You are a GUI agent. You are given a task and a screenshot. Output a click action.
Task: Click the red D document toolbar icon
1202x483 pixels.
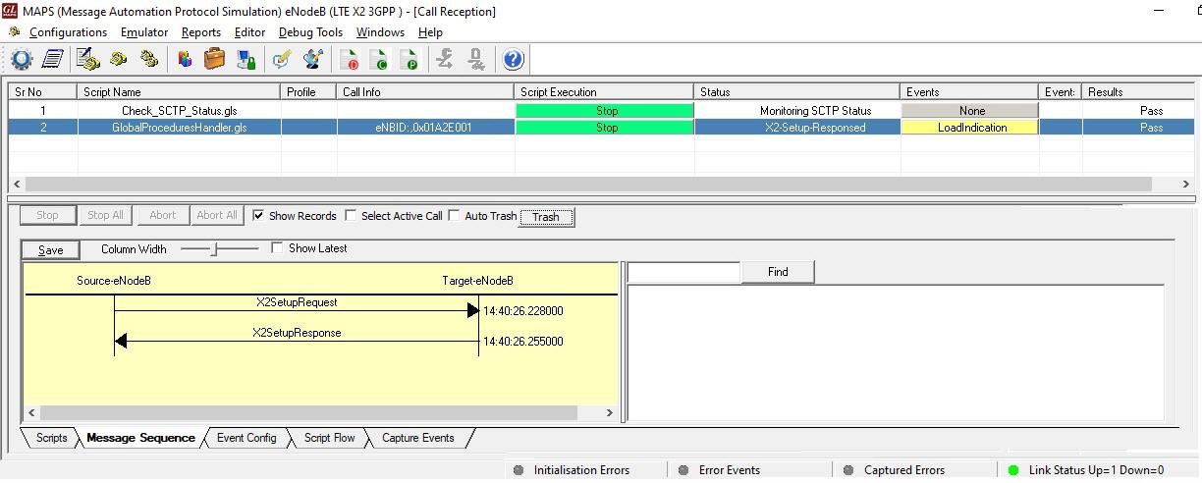pyautogui.click(x=351, y=60)
